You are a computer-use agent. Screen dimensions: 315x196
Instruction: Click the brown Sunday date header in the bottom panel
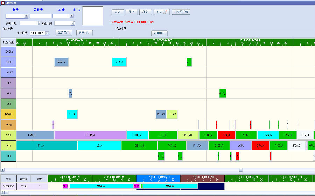203,179
